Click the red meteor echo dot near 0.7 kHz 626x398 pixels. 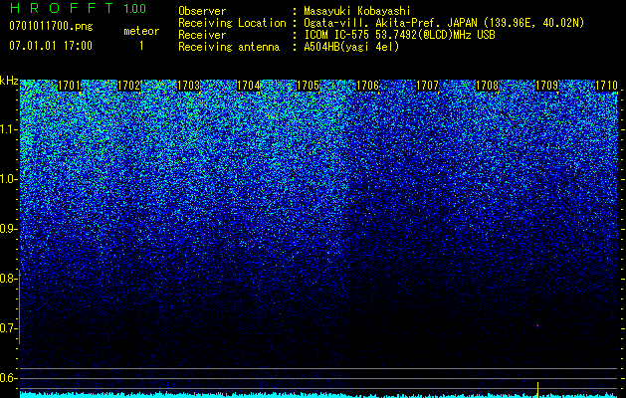[537, 325]
